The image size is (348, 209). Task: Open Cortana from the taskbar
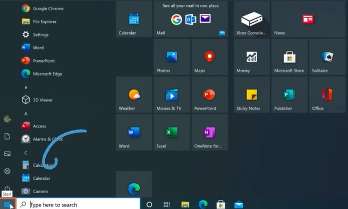point(149,204)
